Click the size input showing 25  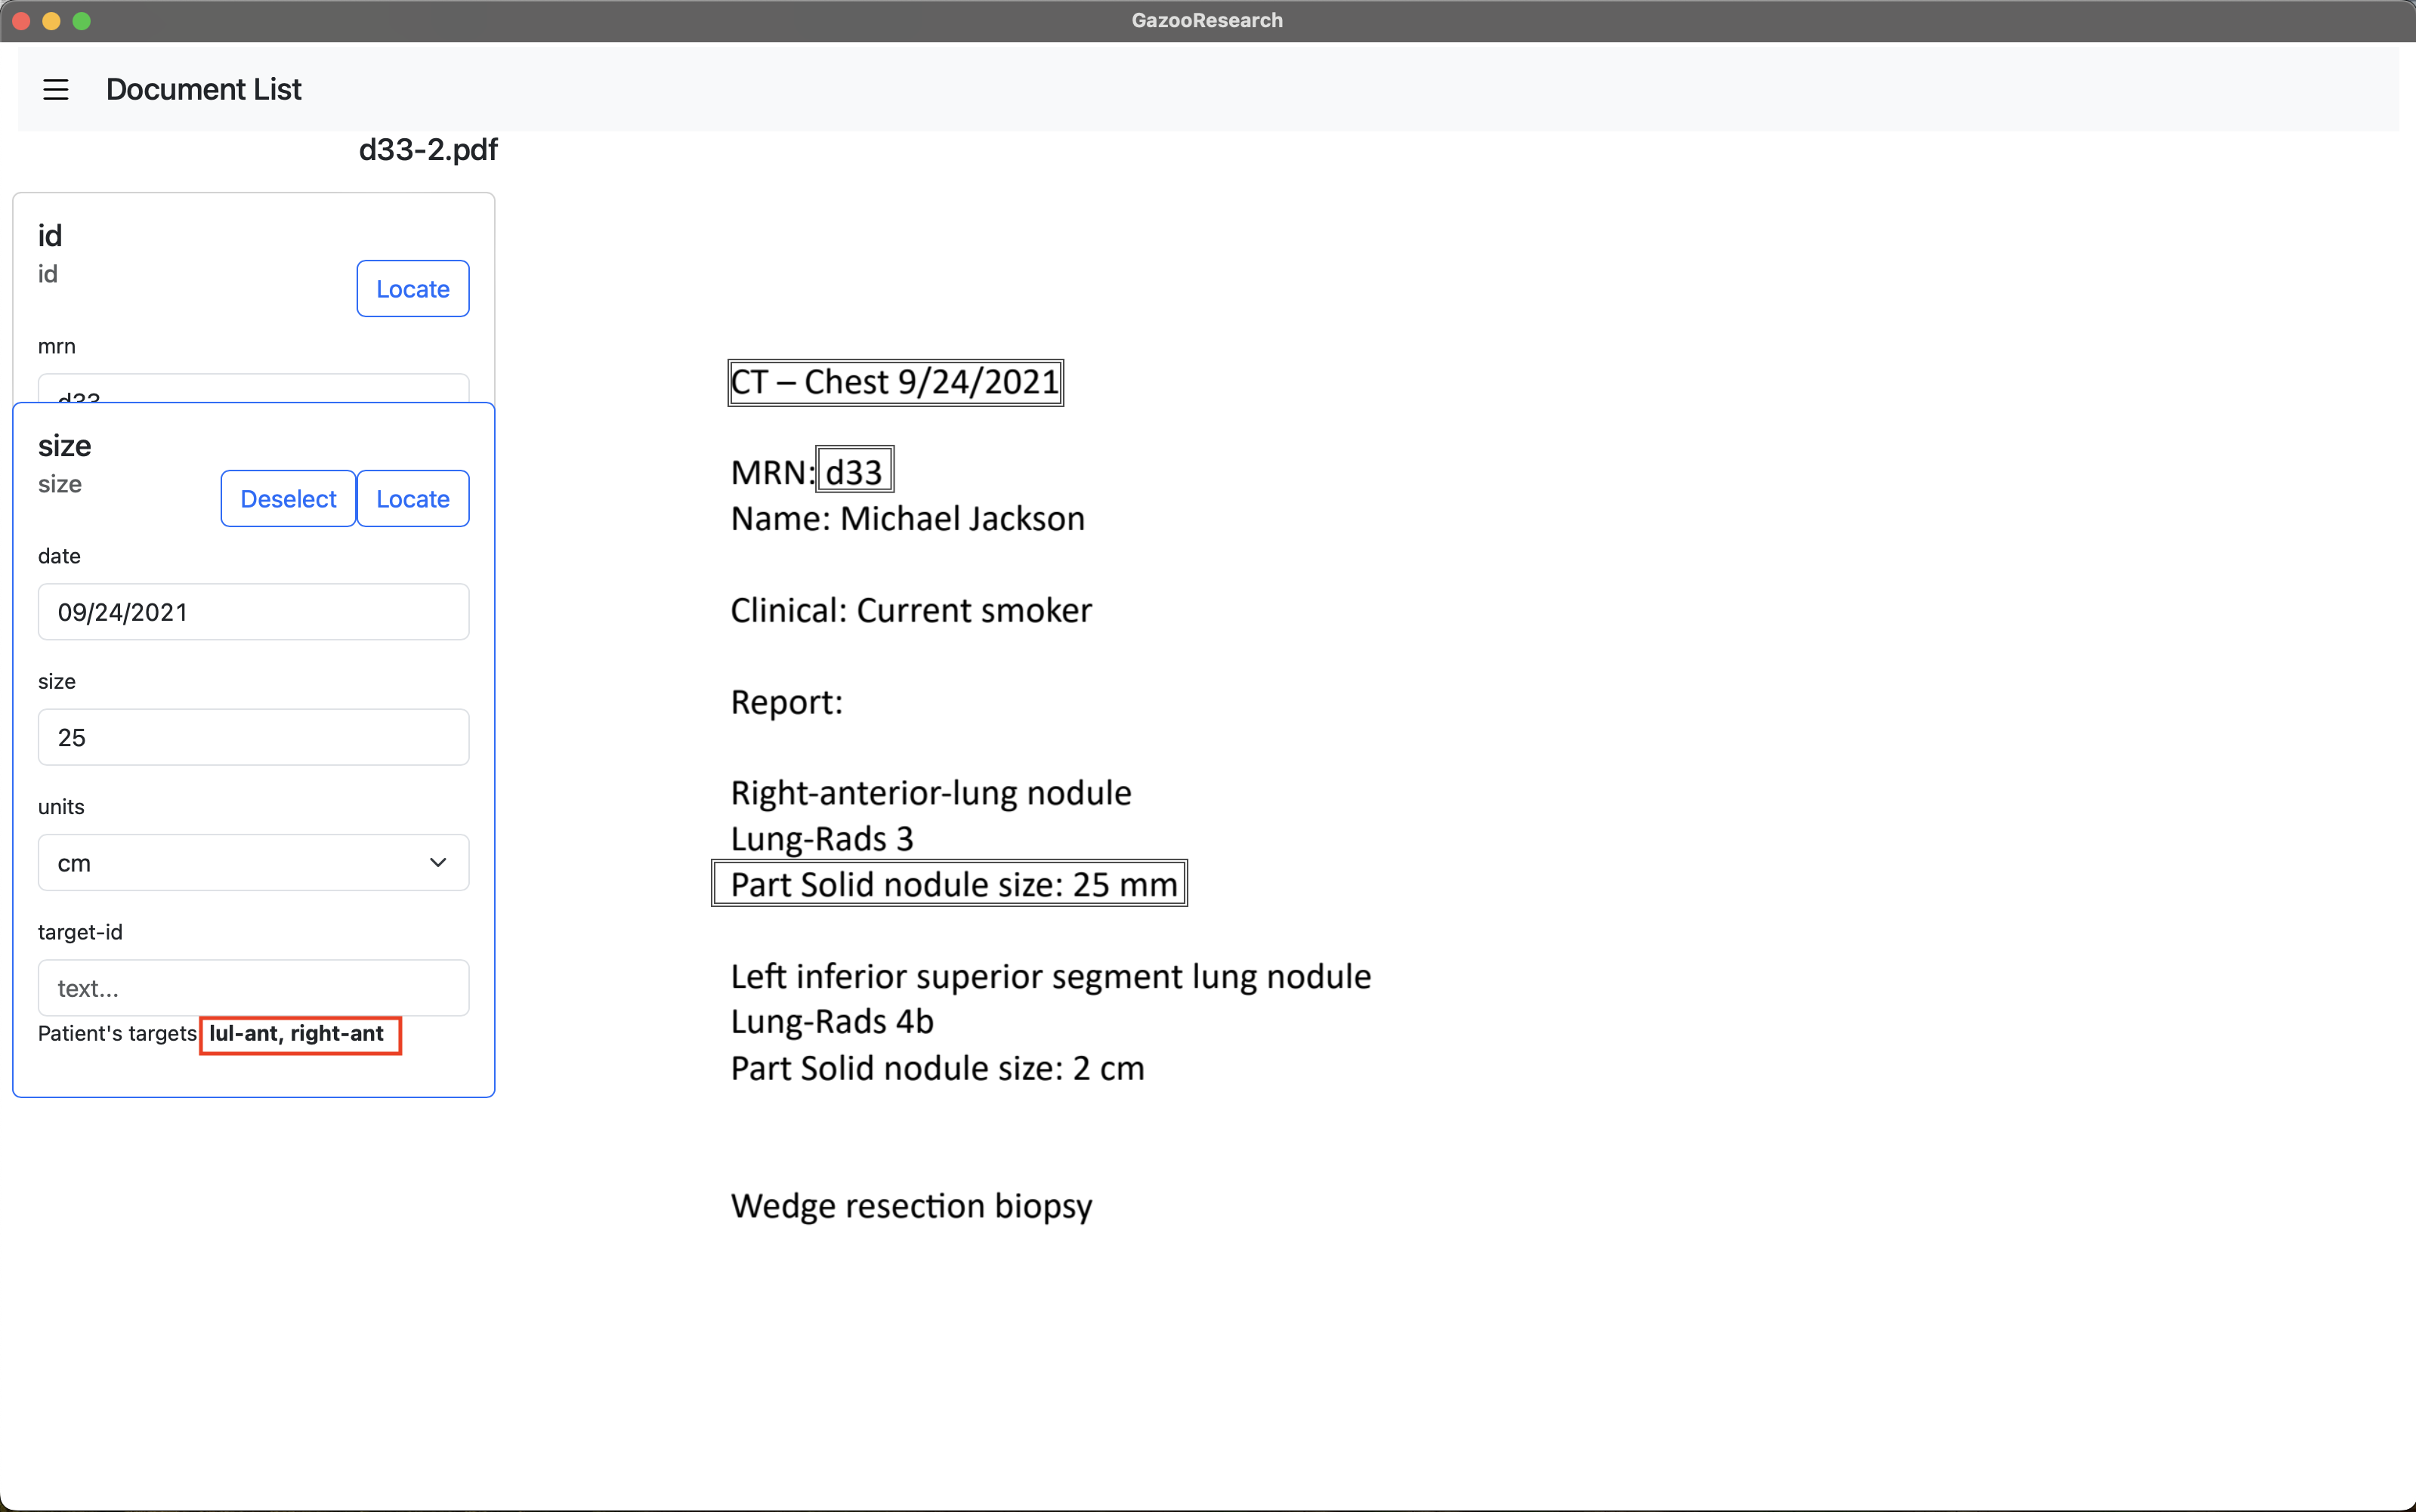tap(253, 738)
